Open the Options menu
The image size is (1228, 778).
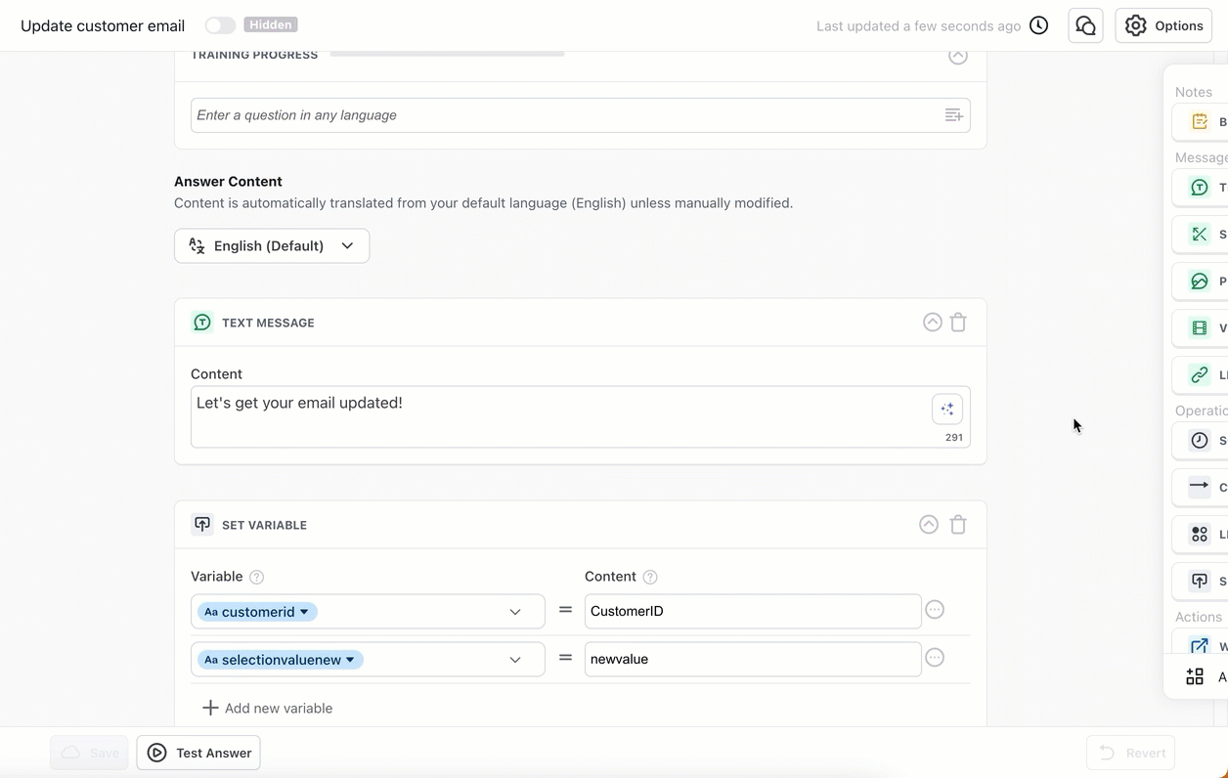1162,25
